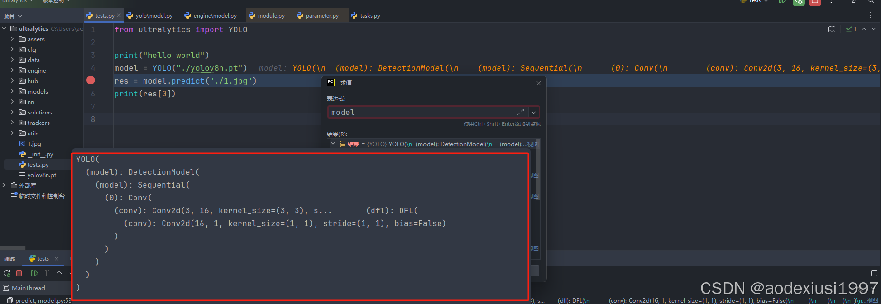Toggle Reader mode book icon
Viewport: 881px width, 304px height.
tap(832, 29)
